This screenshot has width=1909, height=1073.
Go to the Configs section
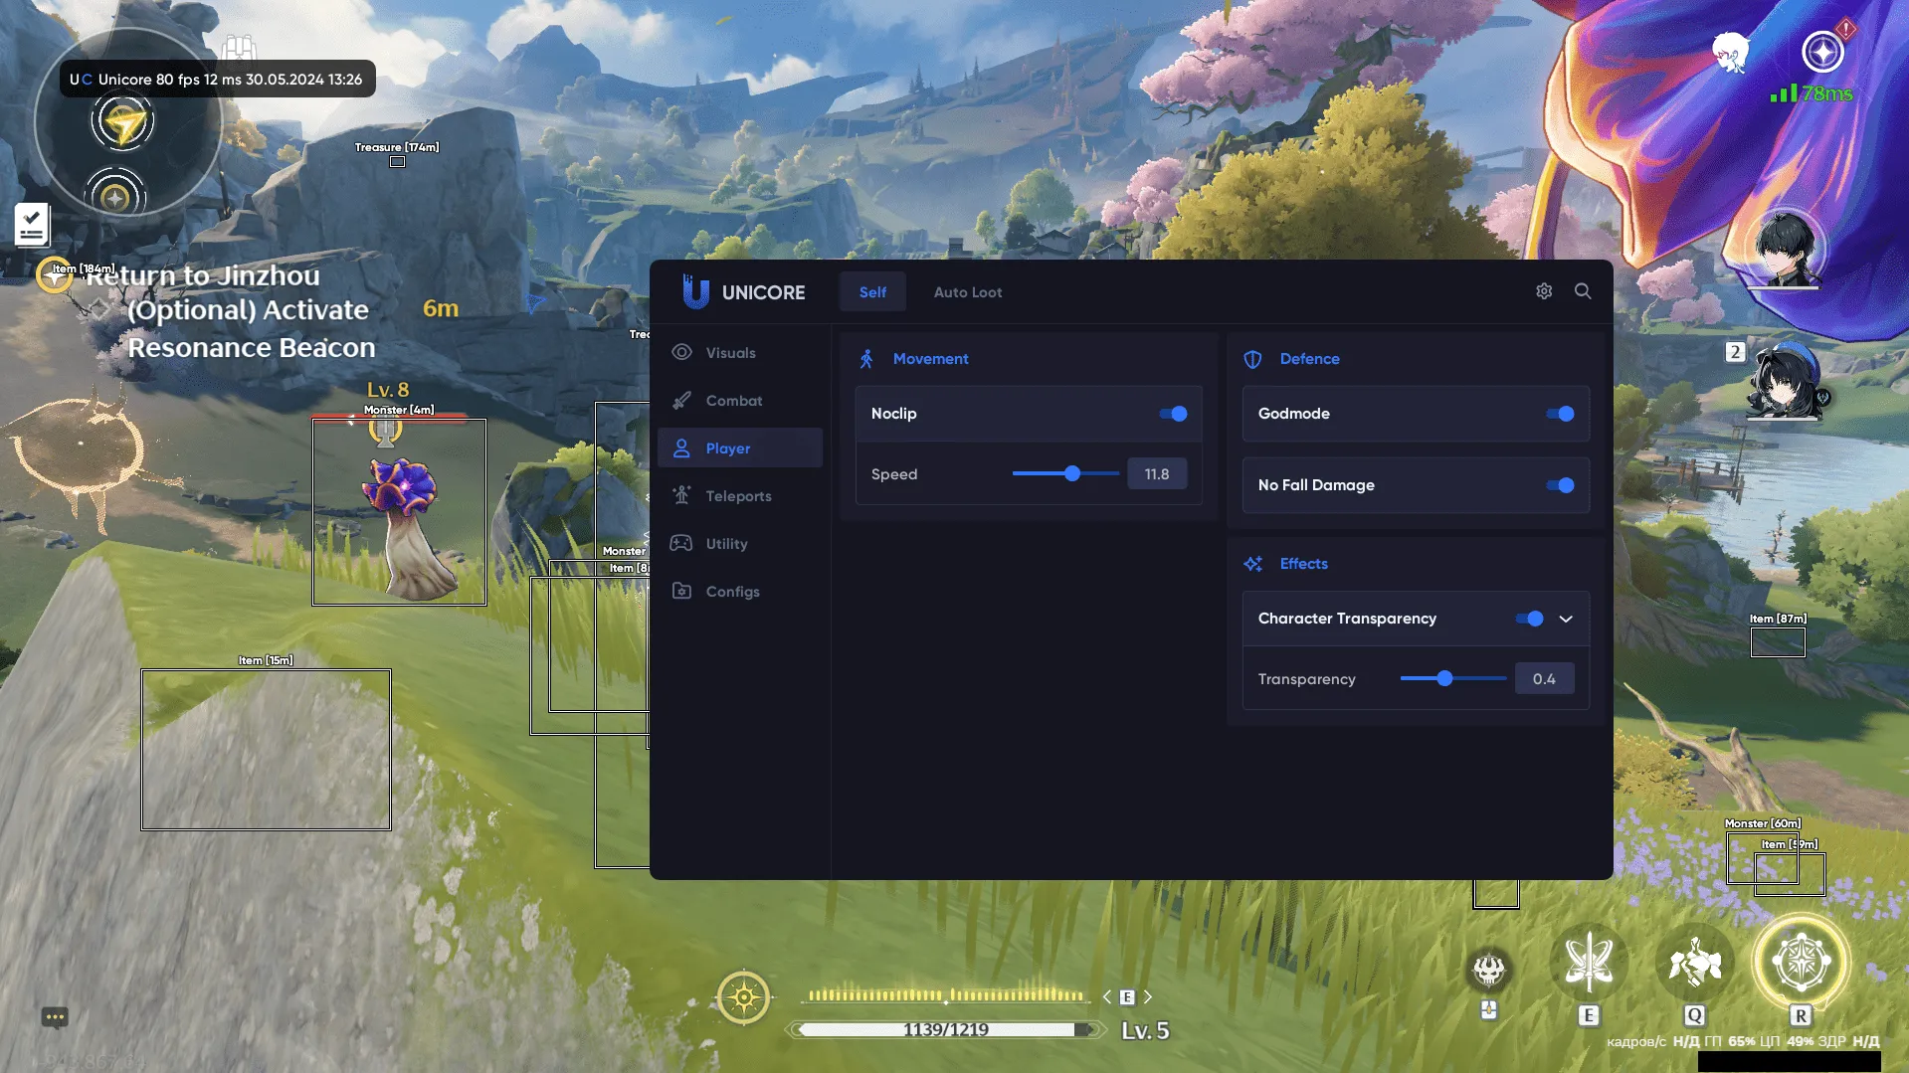[732, 592]
